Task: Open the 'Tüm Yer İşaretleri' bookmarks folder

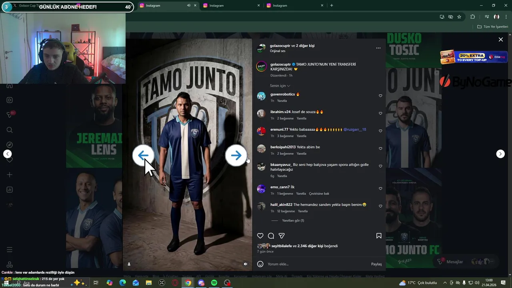Action: [492, 27]
